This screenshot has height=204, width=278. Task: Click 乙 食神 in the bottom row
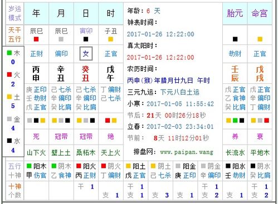61,175
